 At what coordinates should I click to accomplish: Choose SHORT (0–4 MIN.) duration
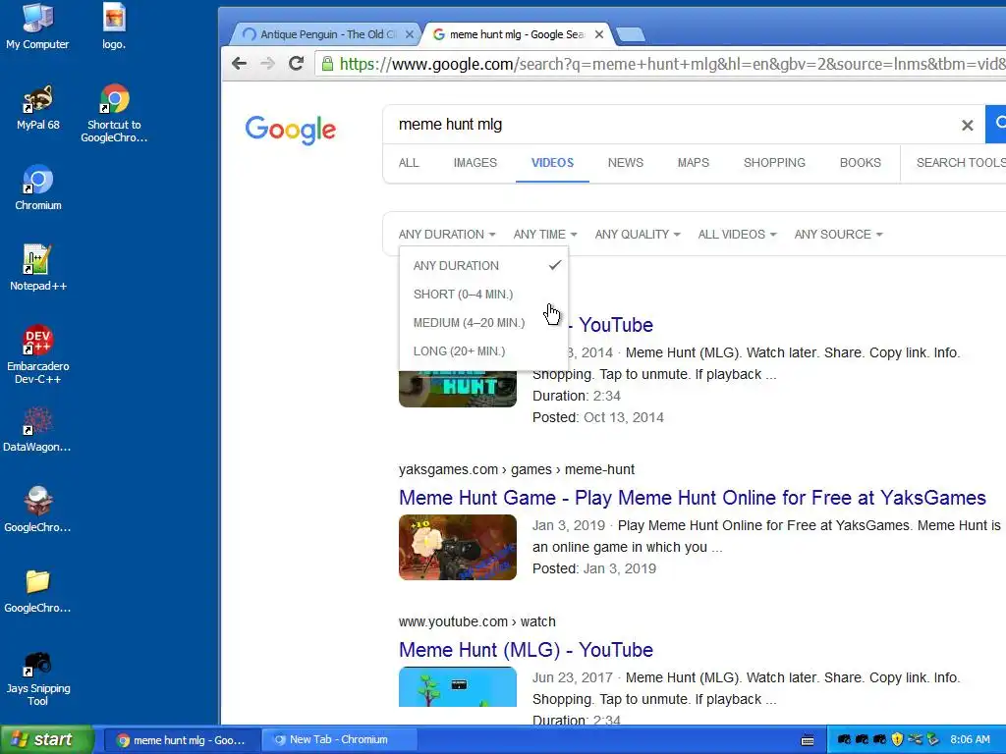483,295
